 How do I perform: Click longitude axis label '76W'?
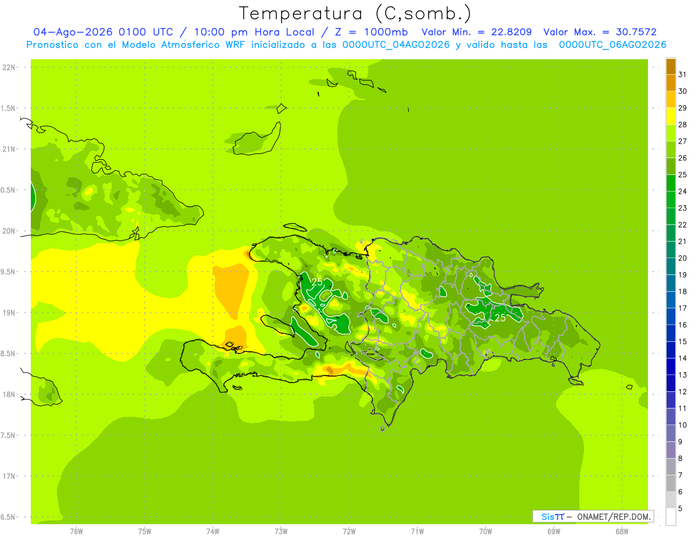(76, 531)
